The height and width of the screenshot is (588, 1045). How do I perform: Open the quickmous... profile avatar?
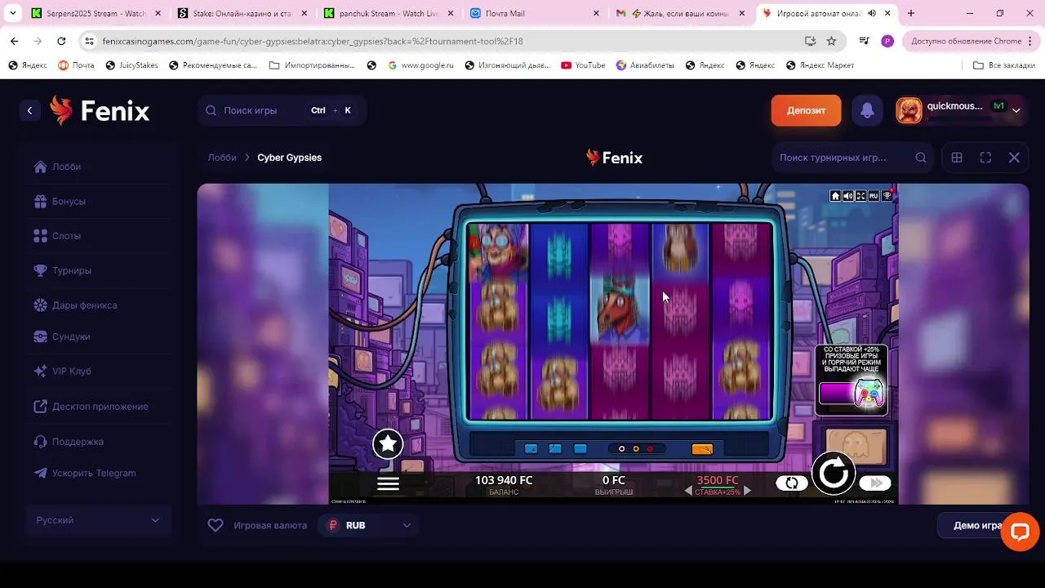(909, 110)
